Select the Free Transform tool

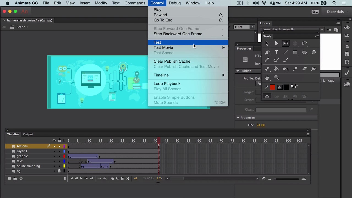pyautogui.click(x=286, y=43)
